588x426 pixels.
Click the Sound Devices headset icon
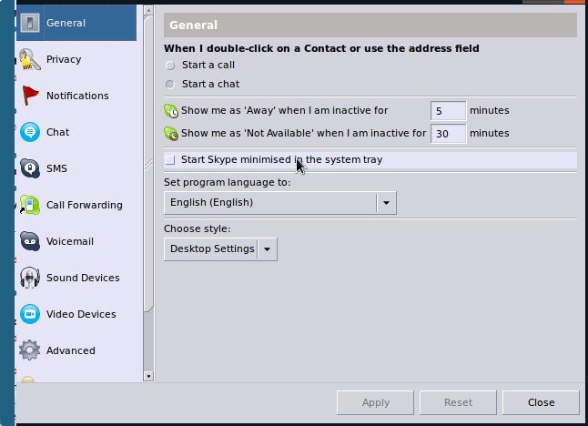click(x=30, y=278)
